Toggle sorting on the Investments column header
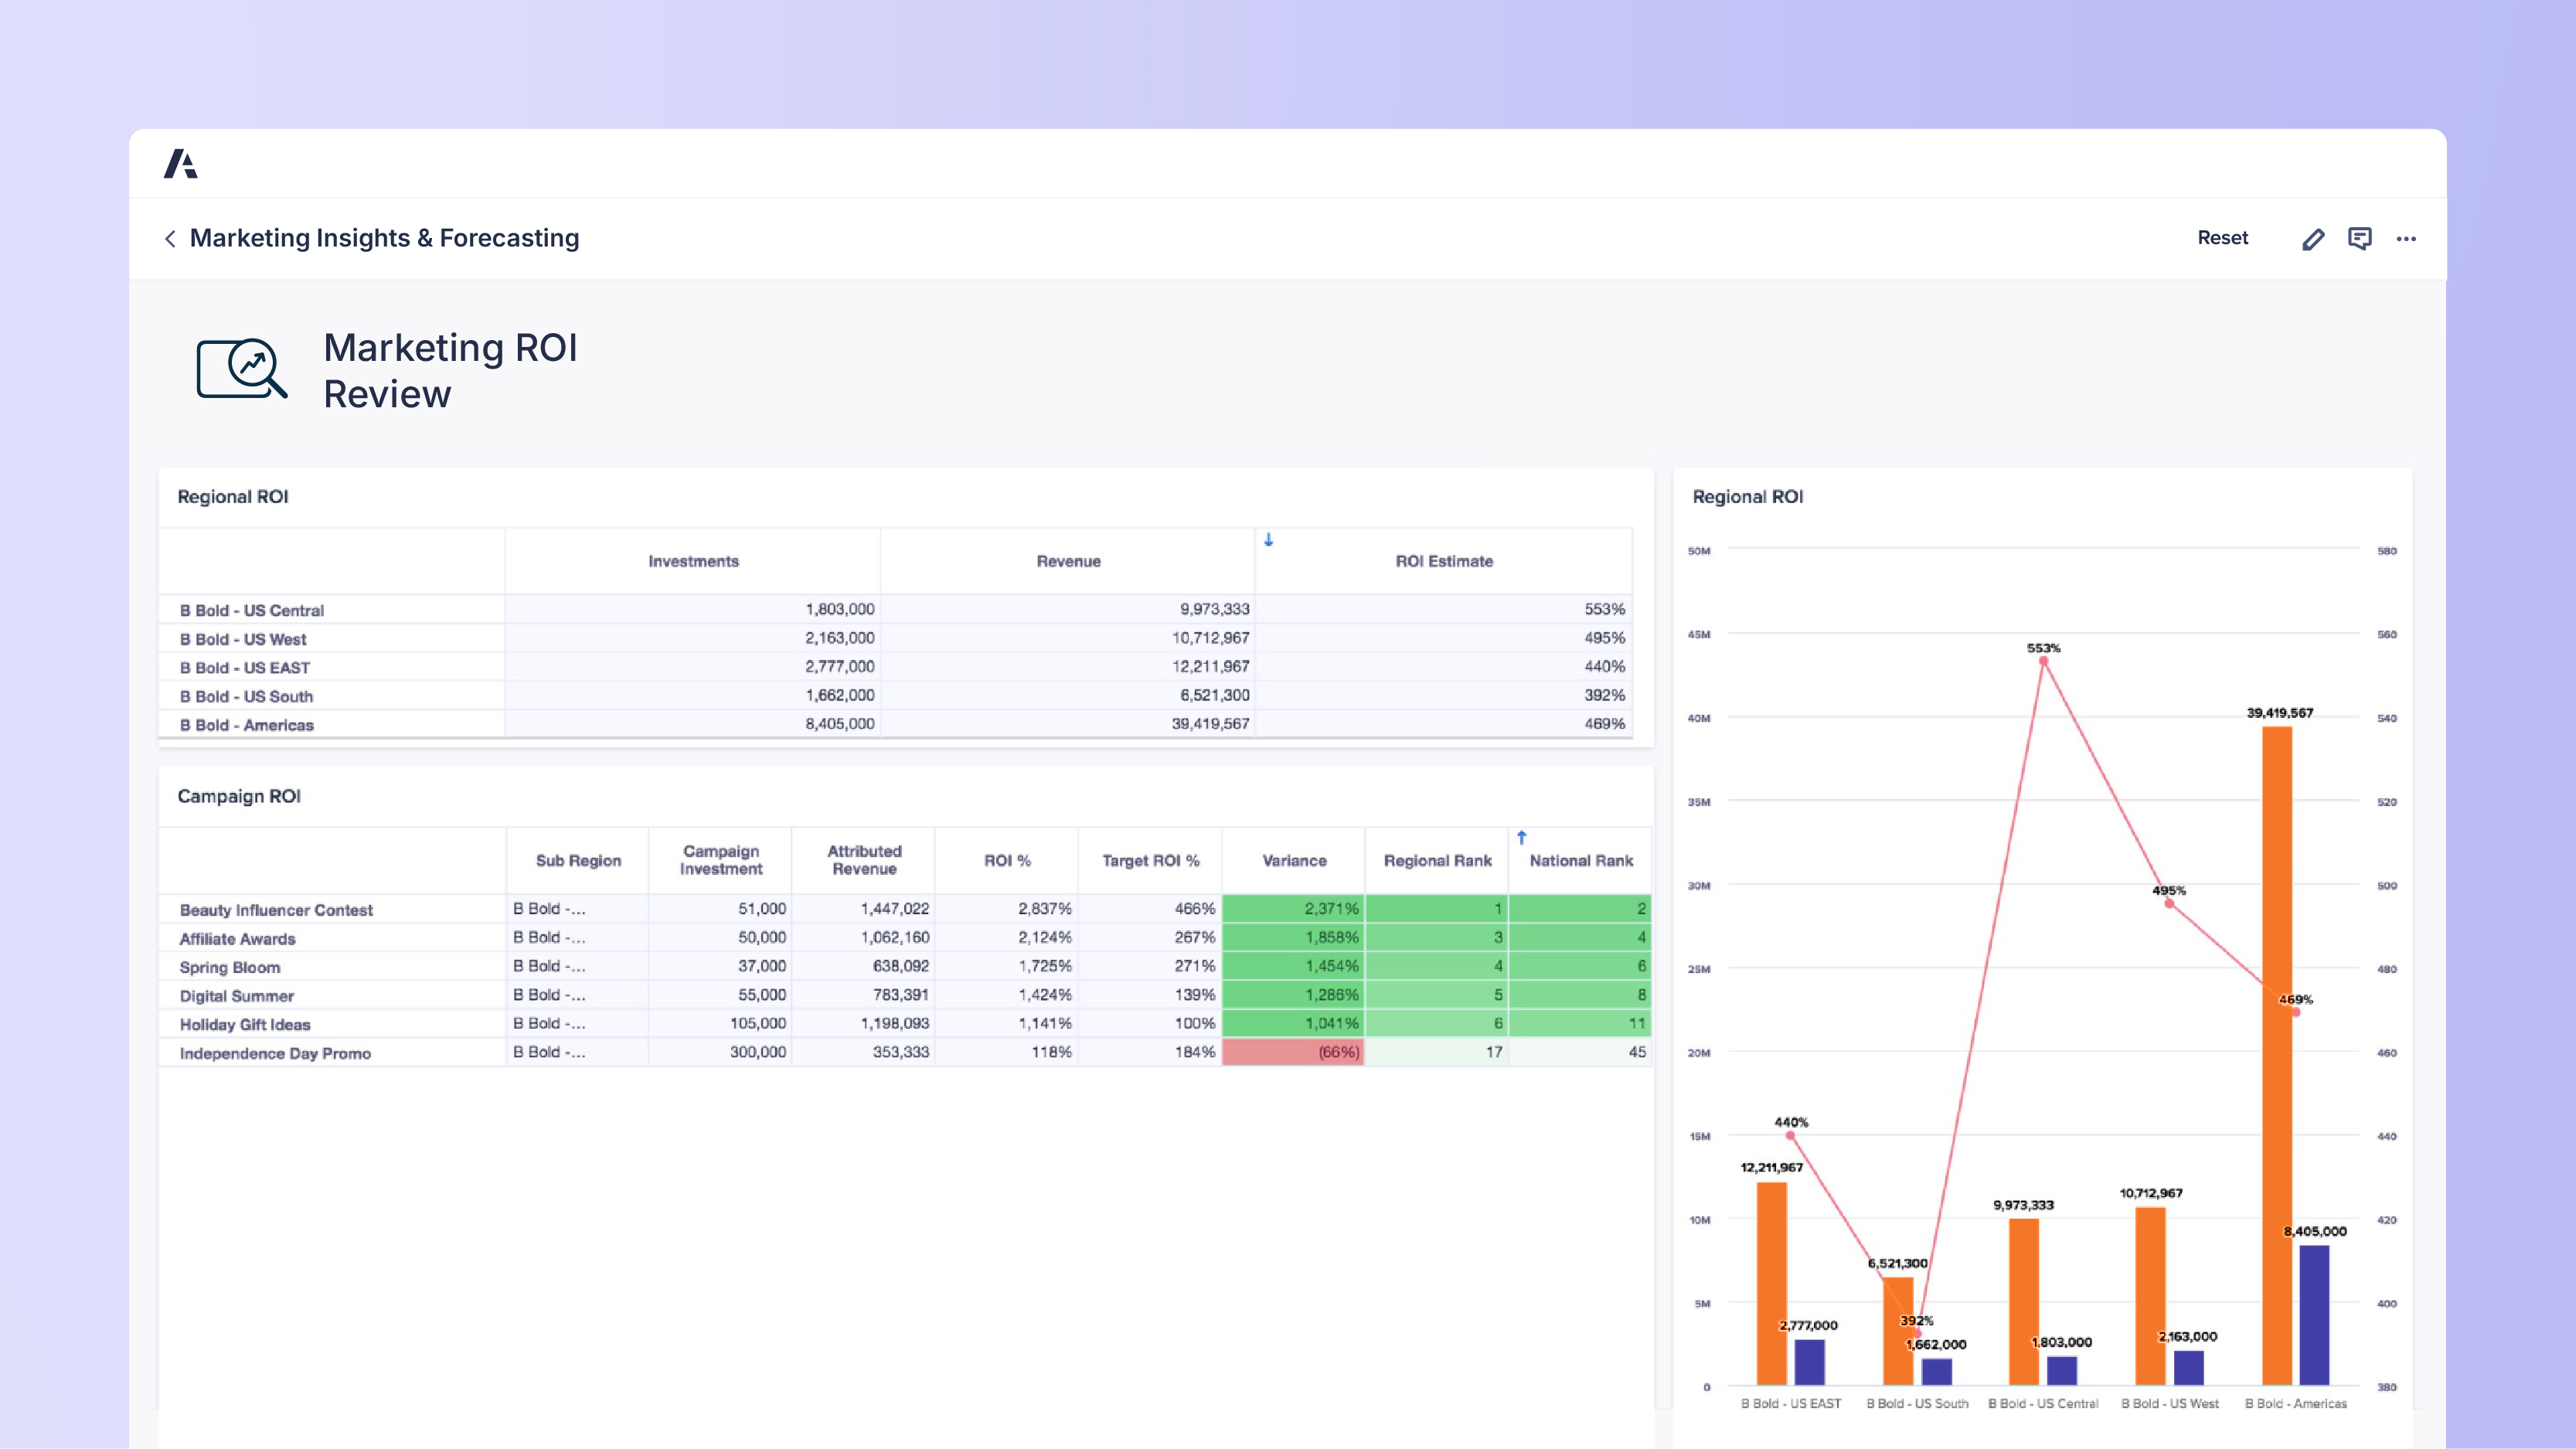 click(x=693, y=561)
